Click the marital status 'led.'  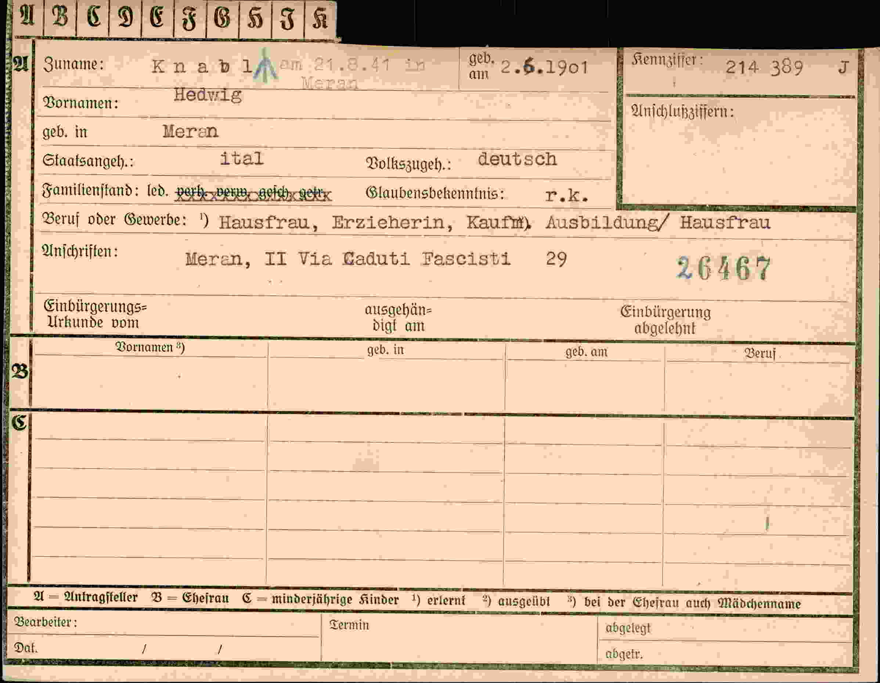tap(158, 191)
